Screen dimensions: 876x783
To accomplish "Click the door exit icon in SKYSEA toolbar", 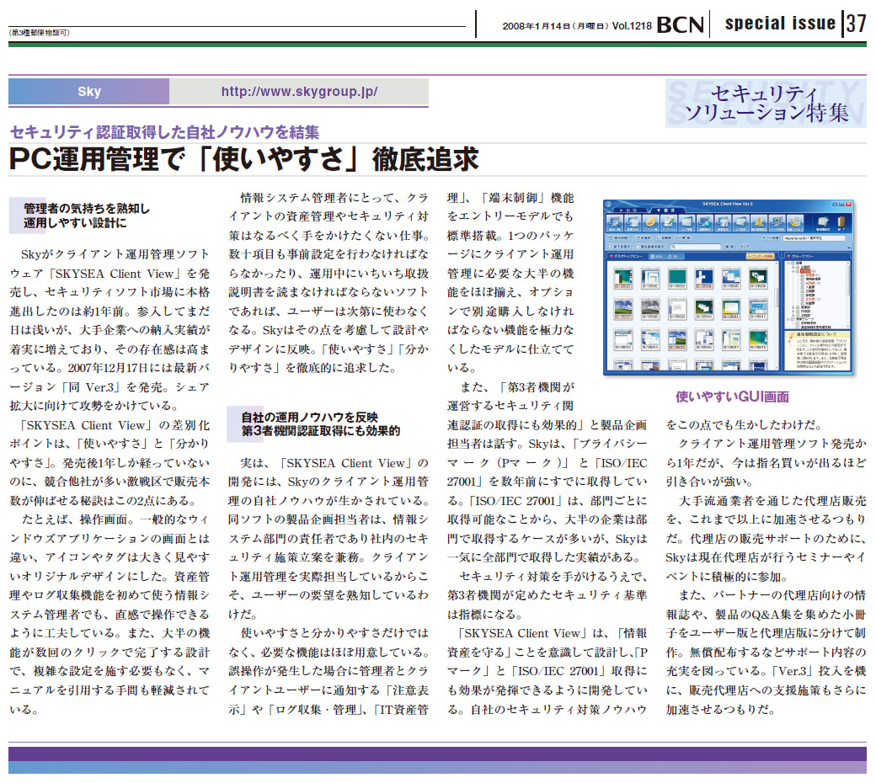I will [841, 222].
